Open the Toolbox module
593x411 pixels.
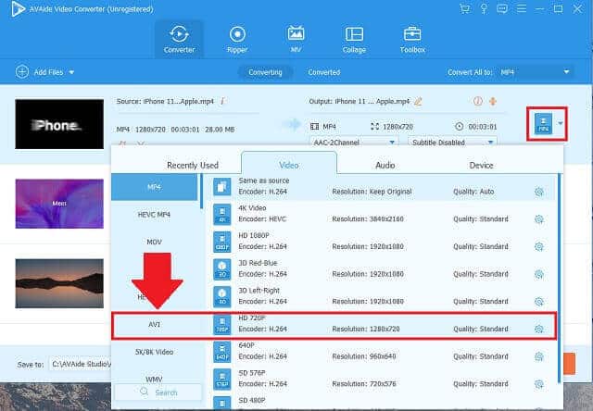(412, 39)
